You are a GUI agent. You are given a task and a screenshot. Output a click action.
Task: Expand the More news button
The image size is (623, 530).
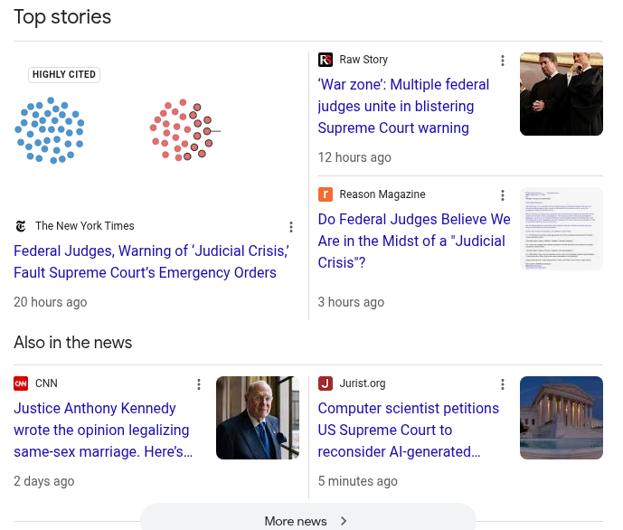click(x=307, y=520)
